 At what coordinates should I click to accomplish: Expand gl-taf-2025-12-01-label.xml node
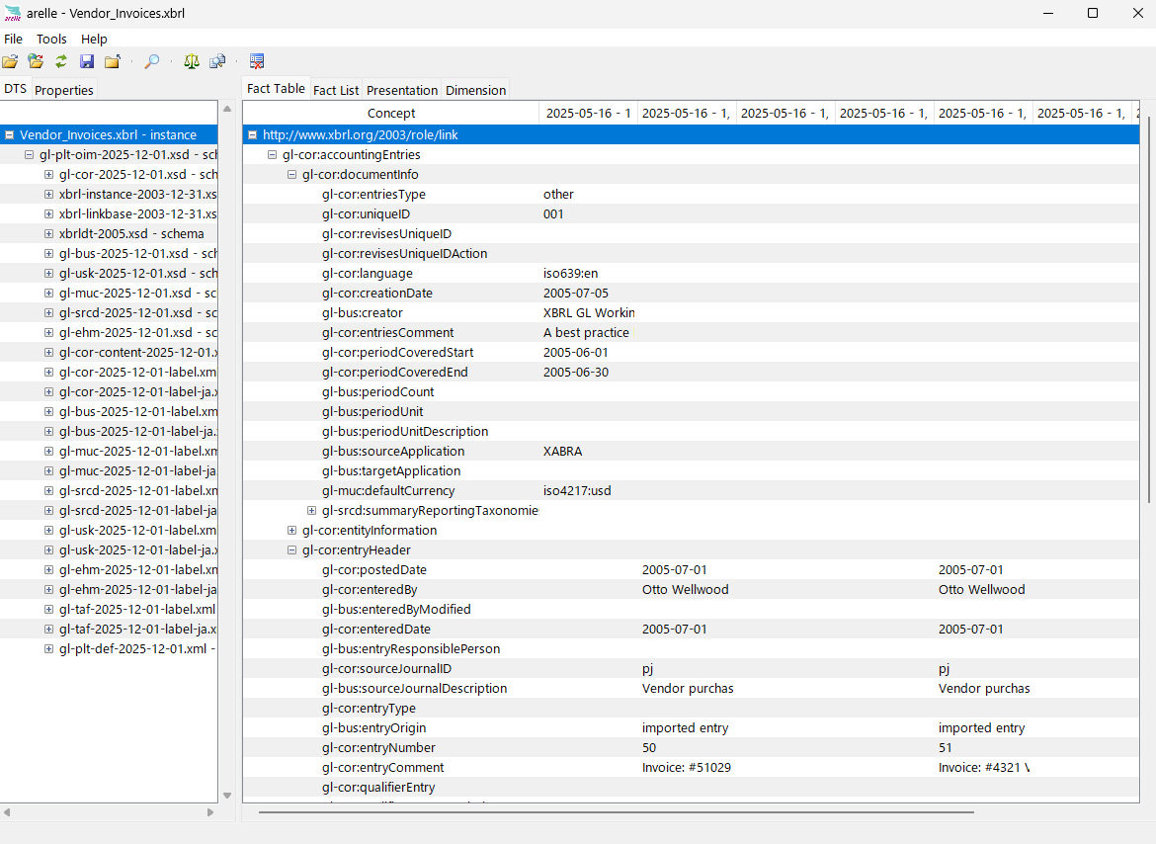[48, 610]
